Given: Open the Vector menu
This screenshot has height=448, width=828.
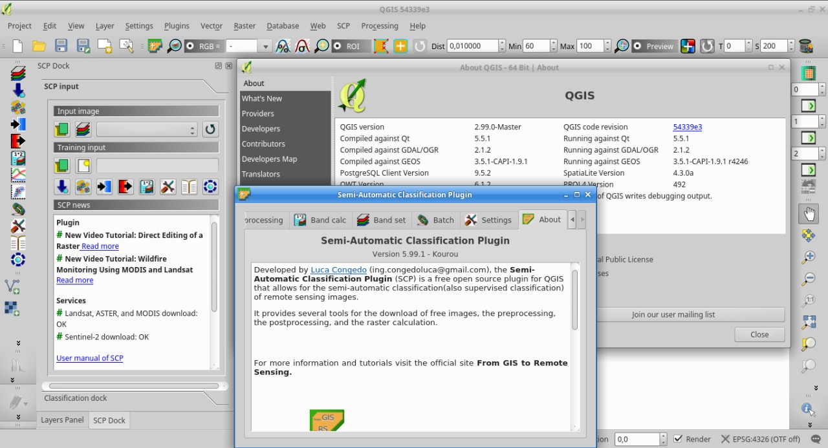Looking at the screenshot, I should click(212, 26).
